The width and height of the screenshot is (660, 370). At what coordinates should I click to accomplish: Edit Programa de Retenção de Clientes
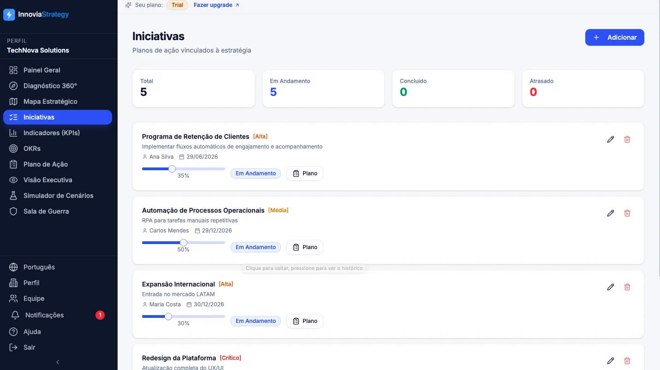coord(611,139)
